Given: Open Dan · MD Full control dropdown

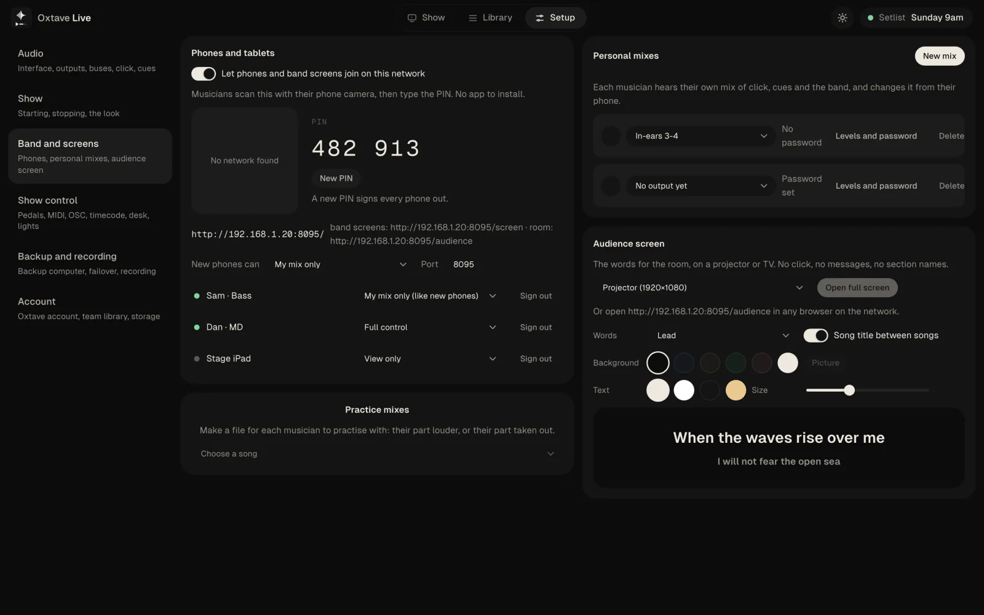Looking at the screenshot, I should 430,327.
